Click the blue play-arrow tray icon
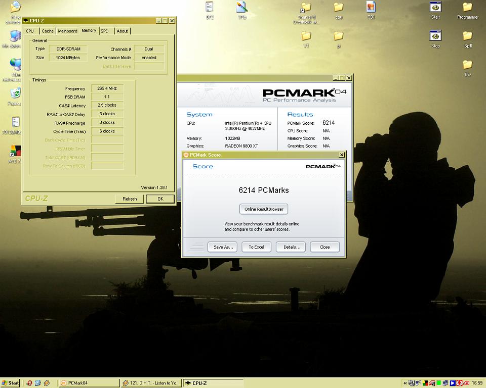This screenshot has height=388, width=486. click(x=453, y=383)
